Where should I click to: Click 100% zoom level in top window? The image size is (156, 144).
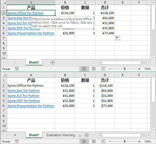coord(148,69)
